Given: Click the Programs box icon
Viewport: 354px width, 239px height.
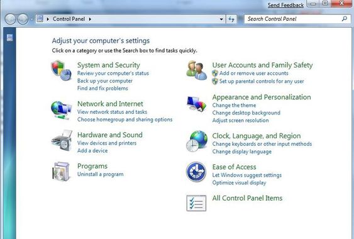Looking at the screenshot, I should (61, 172).
